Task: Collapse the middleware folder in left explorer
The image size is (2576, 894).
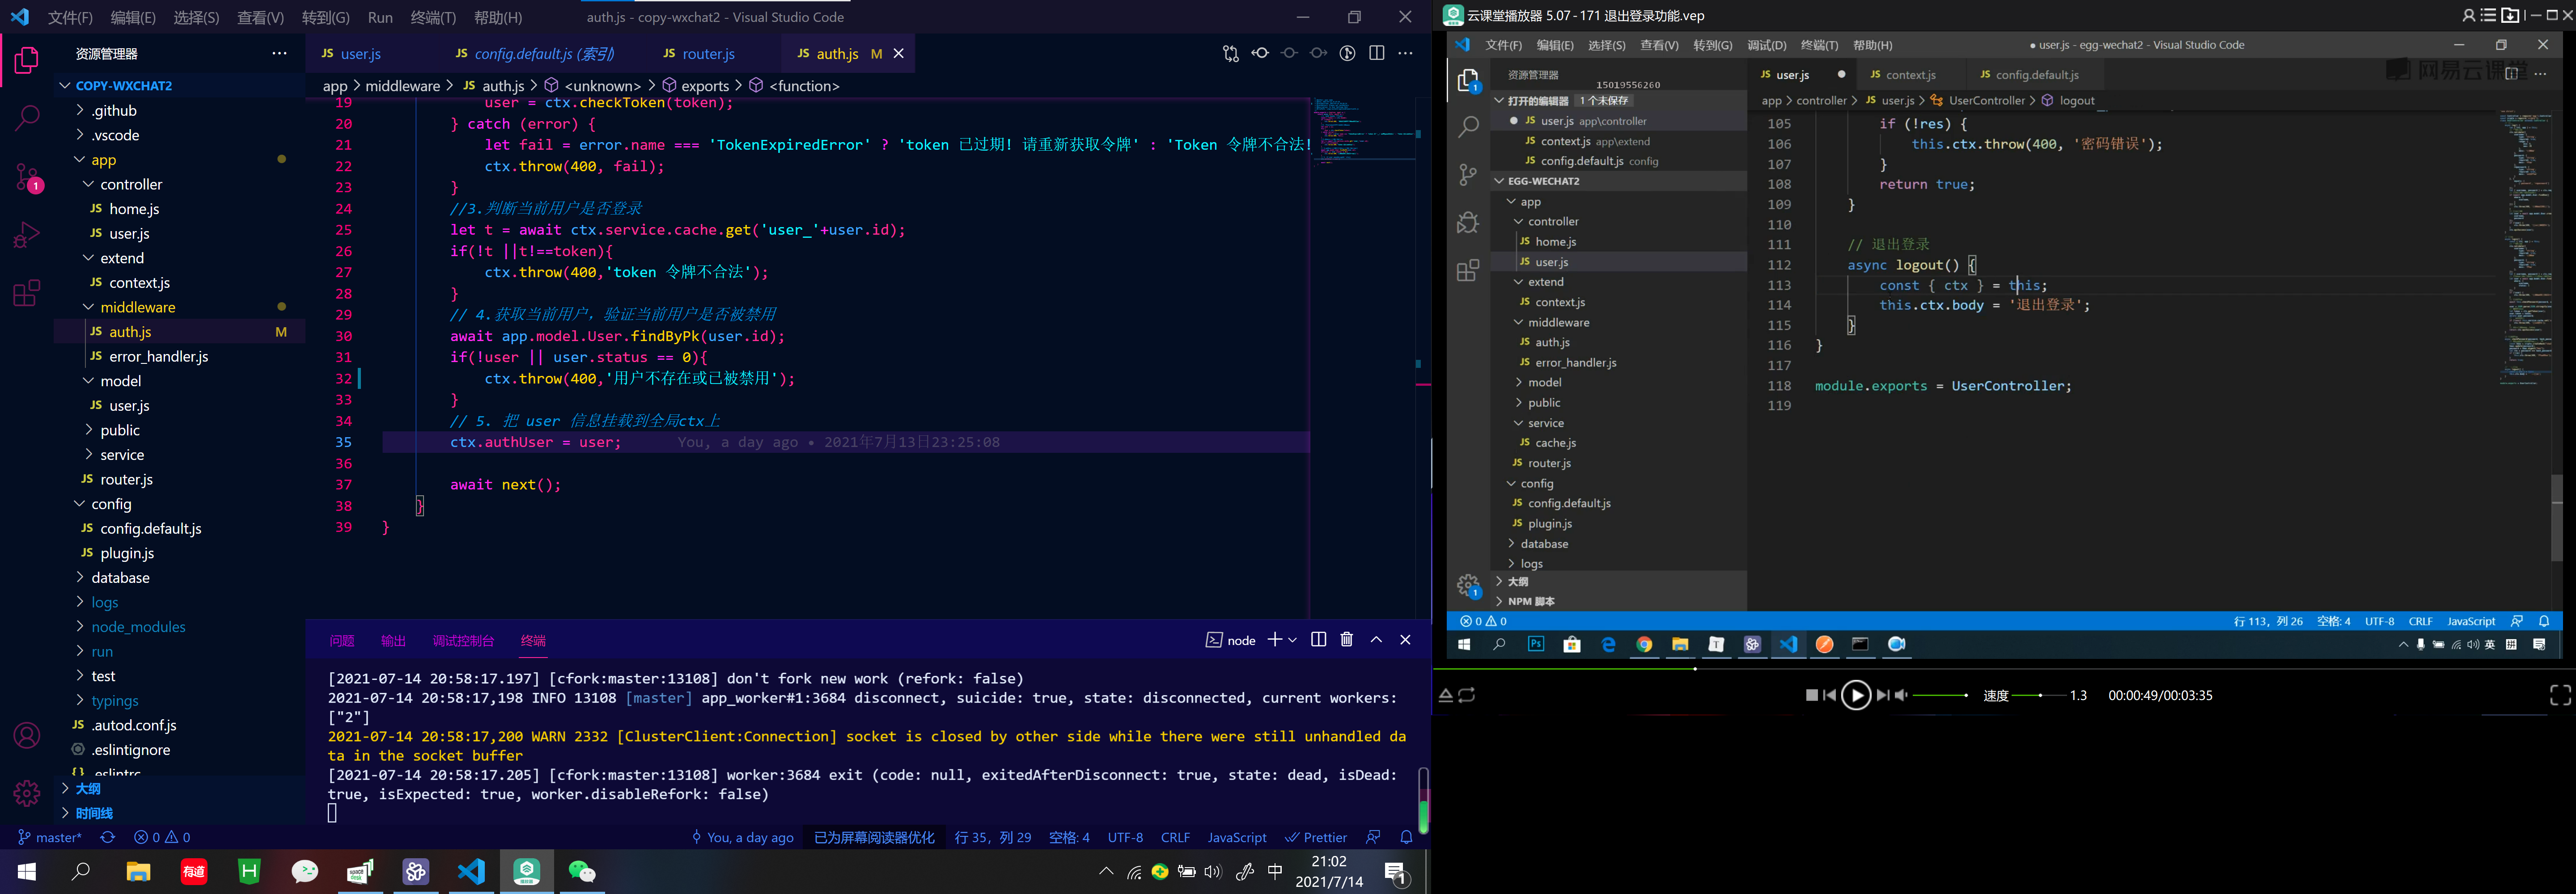Action: point(138,307)
